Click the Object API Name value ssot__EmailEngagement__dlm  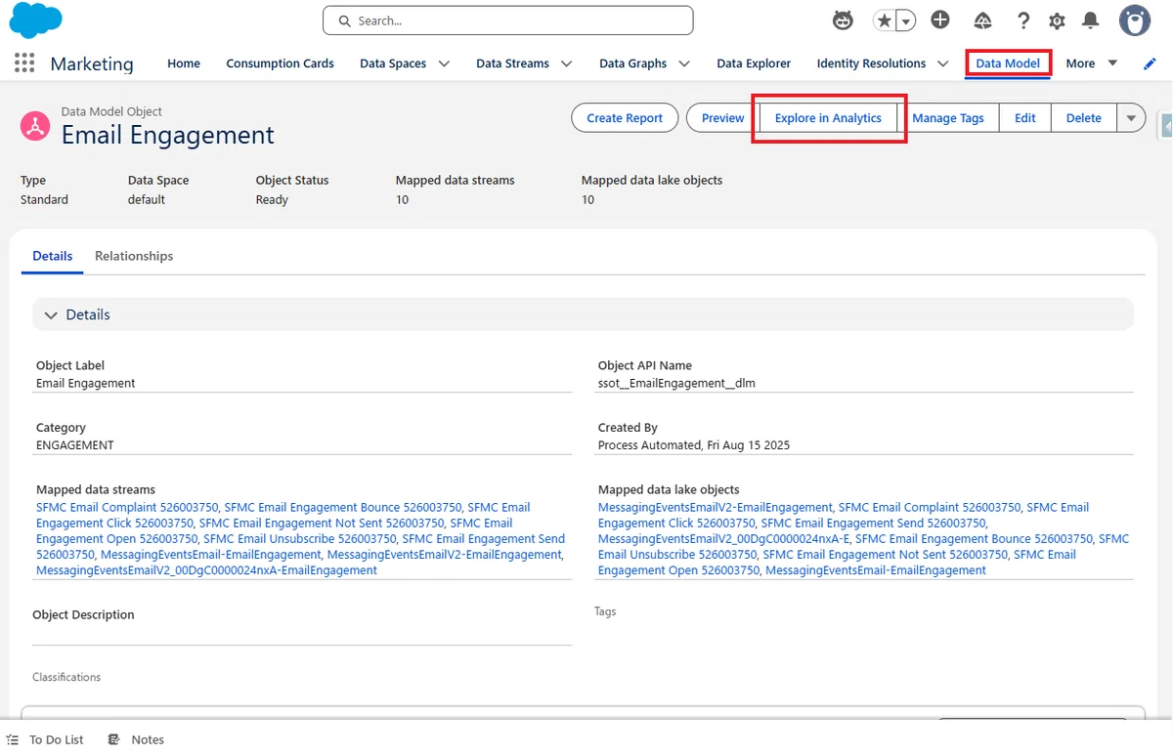click(676, 383)
